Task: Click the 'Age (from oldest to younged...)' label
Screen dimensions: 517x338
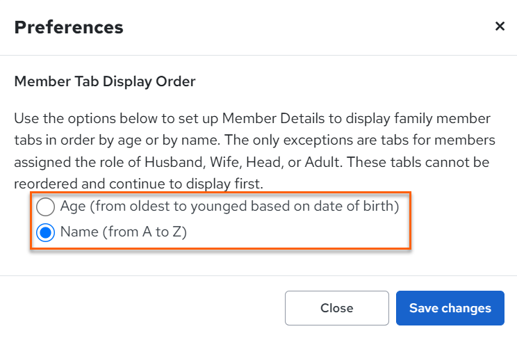Action: tap(229, 207)
